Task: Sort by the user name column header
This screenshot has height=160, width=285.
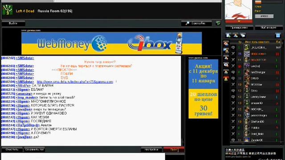Action: [257, 42]
